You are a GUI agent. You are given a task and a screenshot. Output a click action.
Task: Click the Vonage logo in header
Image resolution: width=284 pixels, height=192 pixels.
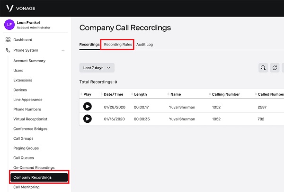20,8
